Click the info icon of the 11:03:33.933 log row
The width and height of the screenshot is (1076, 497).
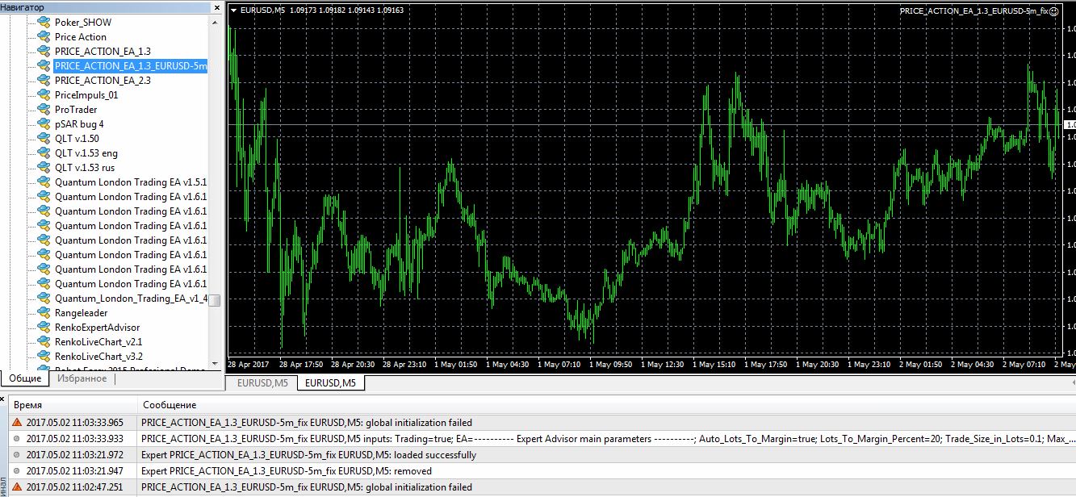pos(17,439)
